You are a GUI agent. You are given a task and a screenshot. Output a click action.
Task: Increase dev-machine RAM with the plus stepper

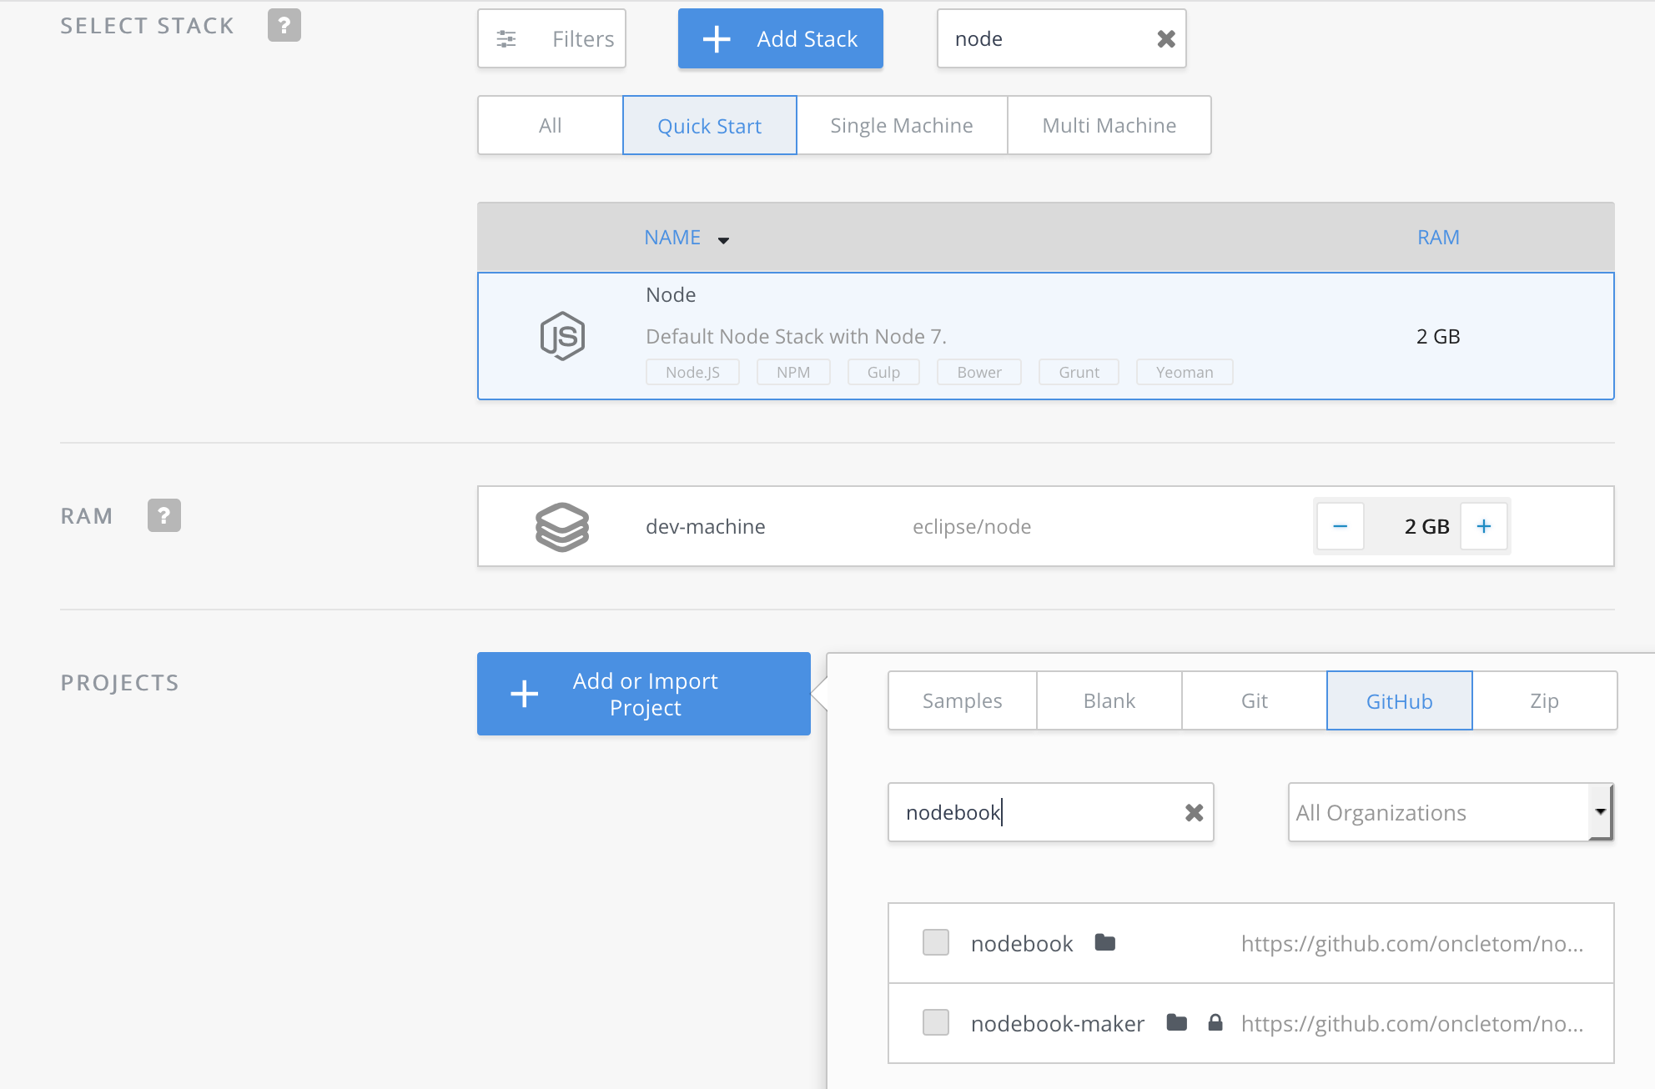[x=1483, y=525]
